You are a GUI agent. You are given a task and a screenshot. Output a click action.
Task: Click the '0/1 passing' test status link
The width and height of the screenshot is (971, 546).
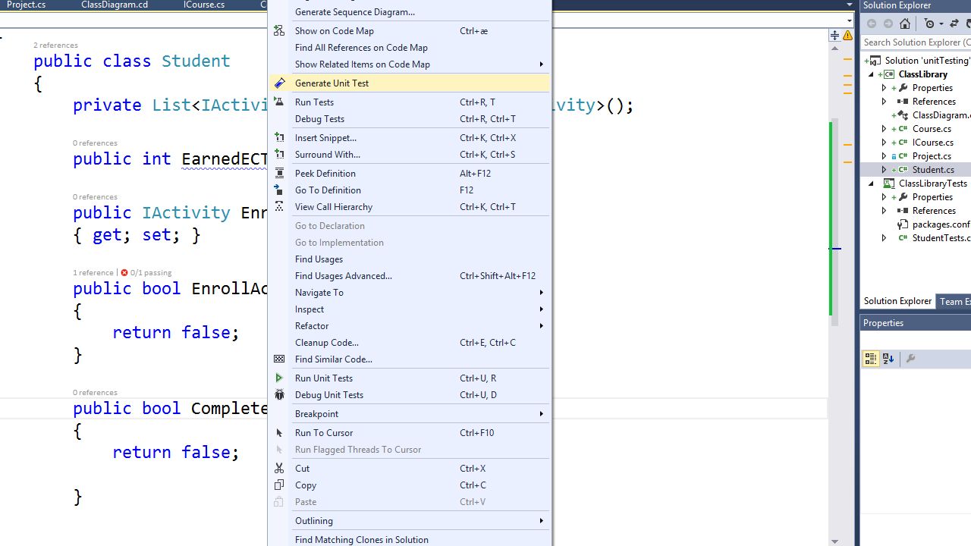tap(151, 273)
